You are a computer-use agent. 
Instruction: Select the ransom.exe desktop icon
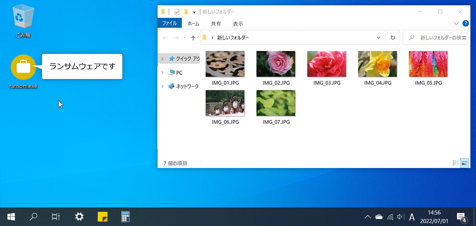tap(23, 72)
